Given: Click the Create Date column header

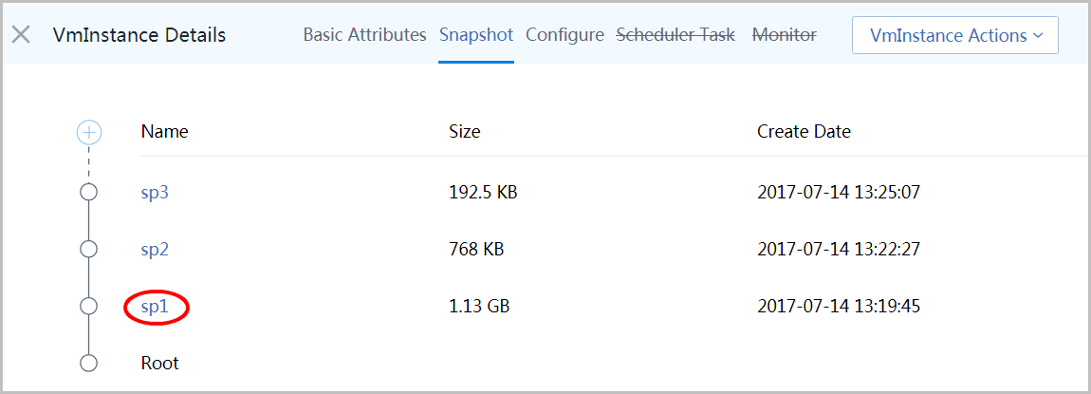Looking at the screenshot, I should [x=804, y=132].
